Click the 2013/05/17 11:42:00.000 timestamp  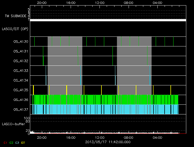(107, 142)
